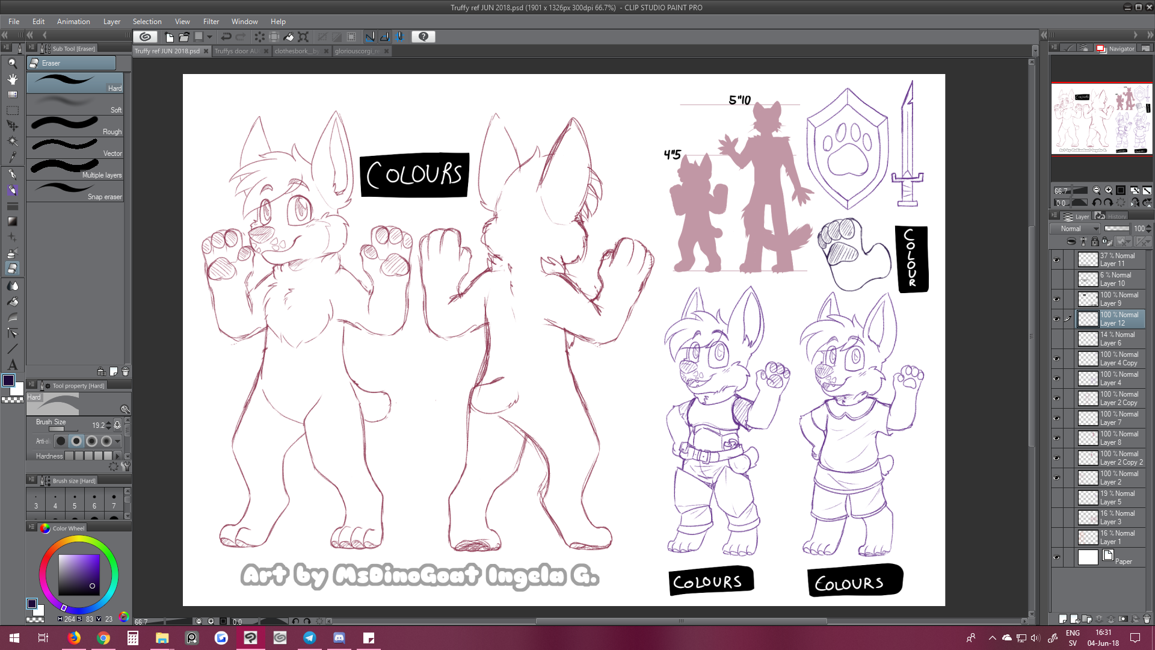Switch to the Truffys door document tab
The width and height of the screenshot is (1155, 650).
point(237,51)
